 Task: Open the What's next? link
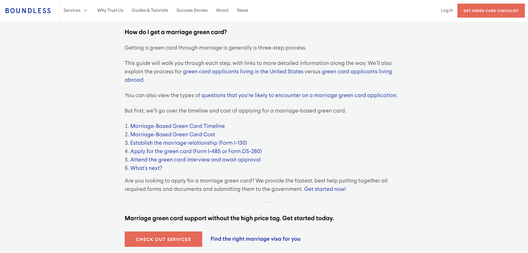[x=146, y=168]
